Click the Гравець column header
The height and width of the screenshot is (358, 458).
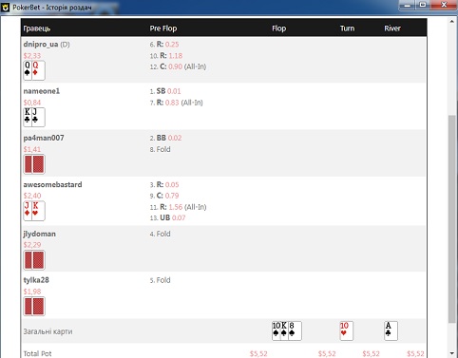pyautogui.click(x=37, y=28)
